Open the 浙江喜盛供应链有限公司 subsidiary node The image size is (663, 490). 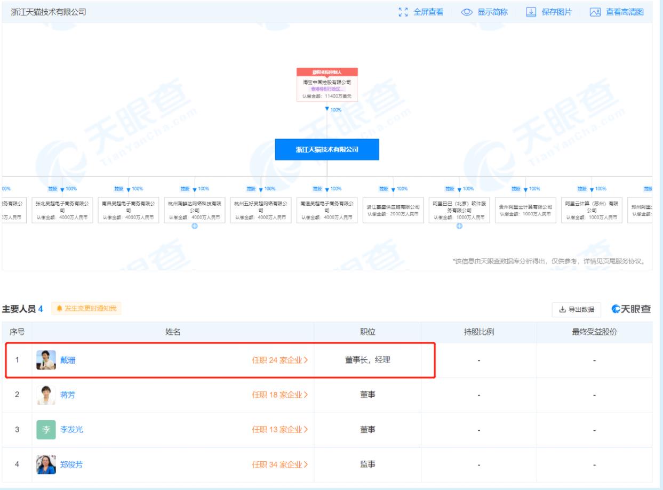pyautogui.click(x=393, y=210)
